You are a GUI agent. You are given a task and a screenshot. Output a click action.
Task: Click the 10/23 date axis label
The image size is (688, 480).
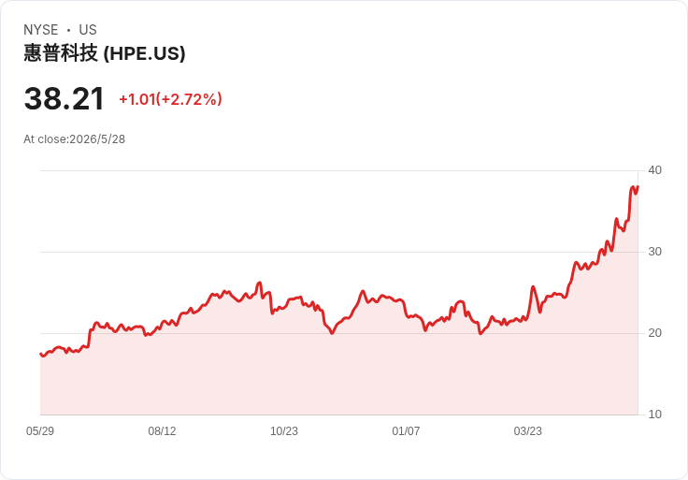click(x=284, y=430)
